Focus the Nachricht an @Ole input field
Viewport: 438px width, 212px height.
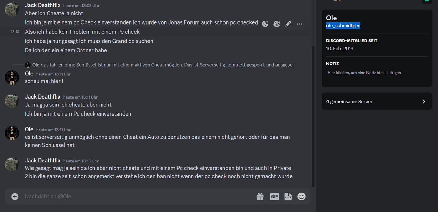pos(137,196)
